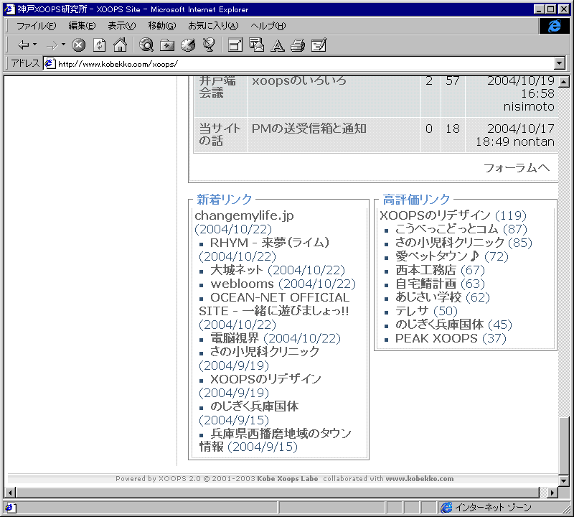Click the page icon in the status bar
Screen dimensions: 574x517
pyautogui.click(x=9, y=508)
